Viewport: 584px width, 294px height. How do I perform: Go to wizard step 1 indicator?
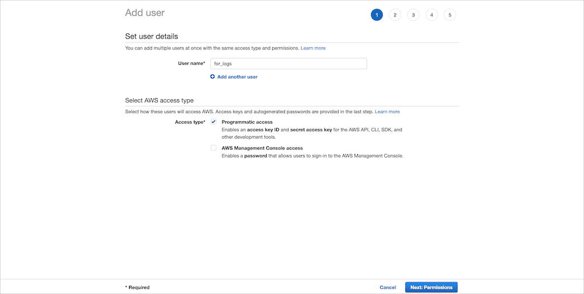point(377,15)
